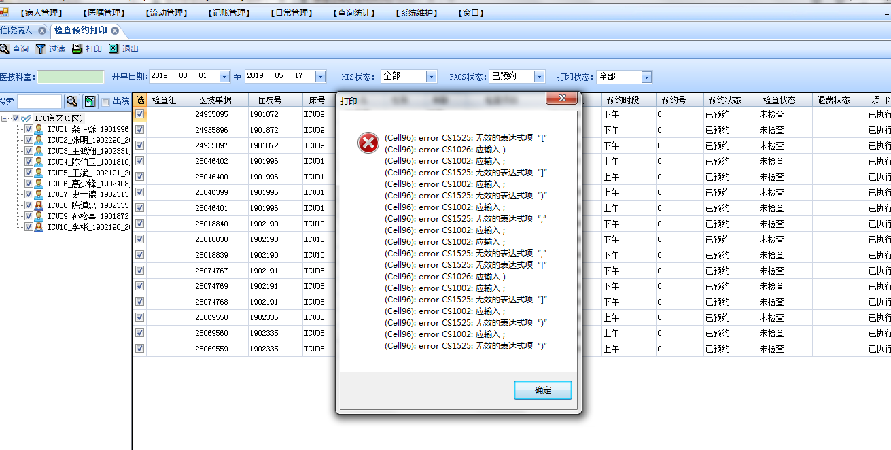Viewport: 891px width, 450px height.
Task: Click the green refresh icon next to search
Action: pos(90,101)
